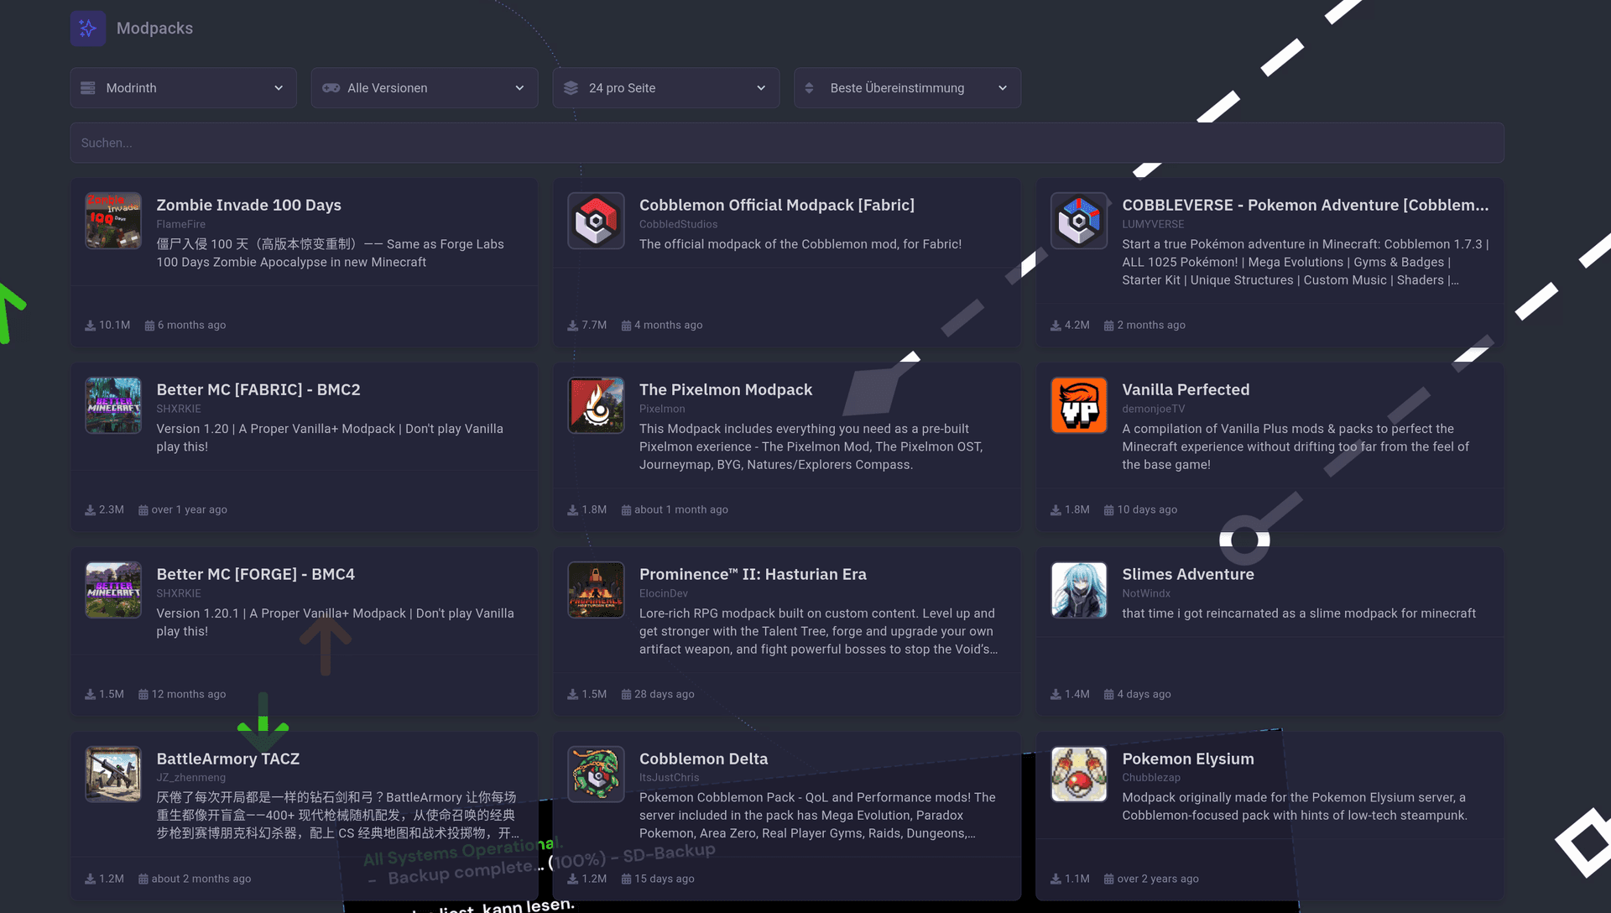Open the Alle Versionen dropdown
Image resolution: width=1611 pixels, height=913 pixels.
click(425, 88)
